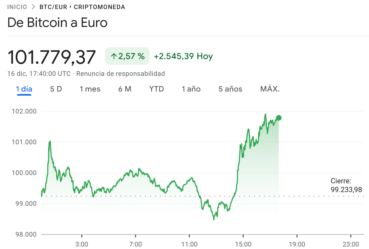Switch to the 5 D tab
Image resolution: width=369 pixels, height=249 pixels.
pos(56,89)
